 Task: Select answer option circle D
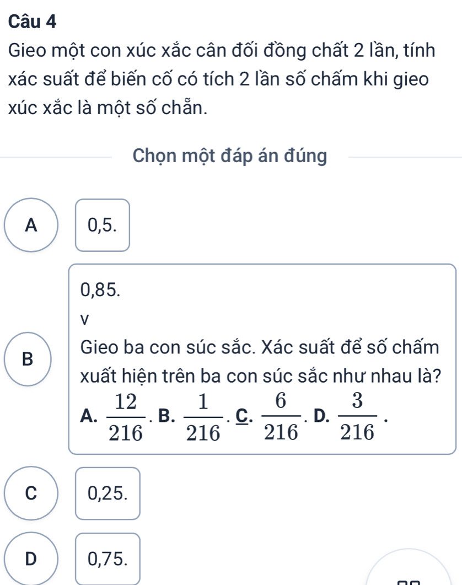pyautogui.click(x=32, y=559)
